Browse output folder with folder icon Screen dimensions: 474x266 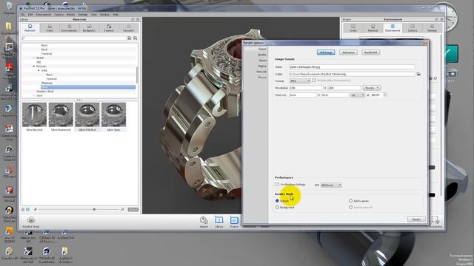[x=418, y=74]
